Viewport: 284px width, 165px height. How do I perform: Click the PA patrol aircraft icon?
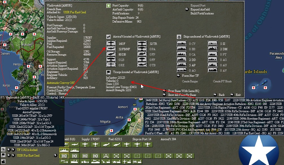point(142,49)
